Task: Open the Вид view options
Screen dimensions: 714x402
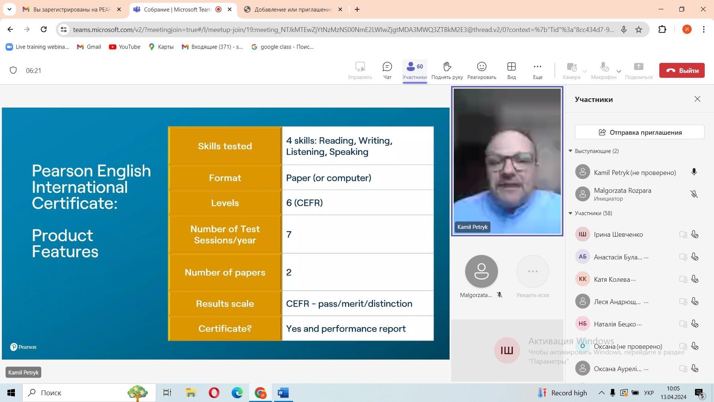Action: [511, 70]
